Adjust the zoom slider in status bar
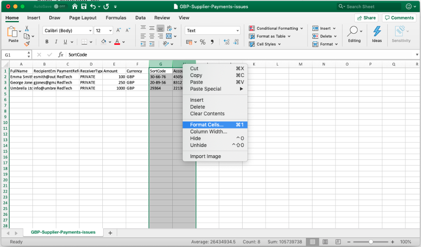 [371, 242]
